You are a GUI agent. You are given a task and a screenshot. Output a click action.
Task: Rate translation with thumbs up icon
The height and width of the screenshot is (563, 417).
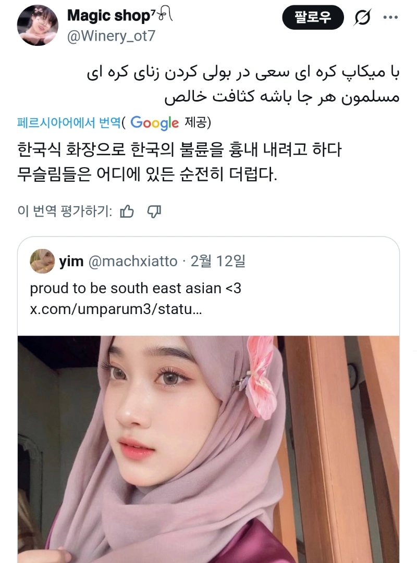click(x=127, y=211)
